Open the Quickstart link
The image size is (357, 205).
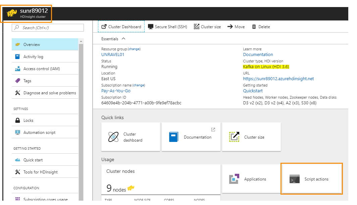(x=253, y=91)
